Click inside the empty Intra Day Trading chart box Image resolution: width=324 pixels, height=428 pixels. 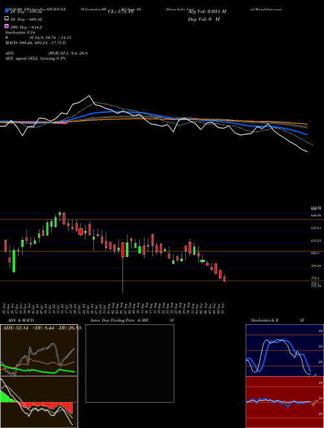[x=130, y=363]
